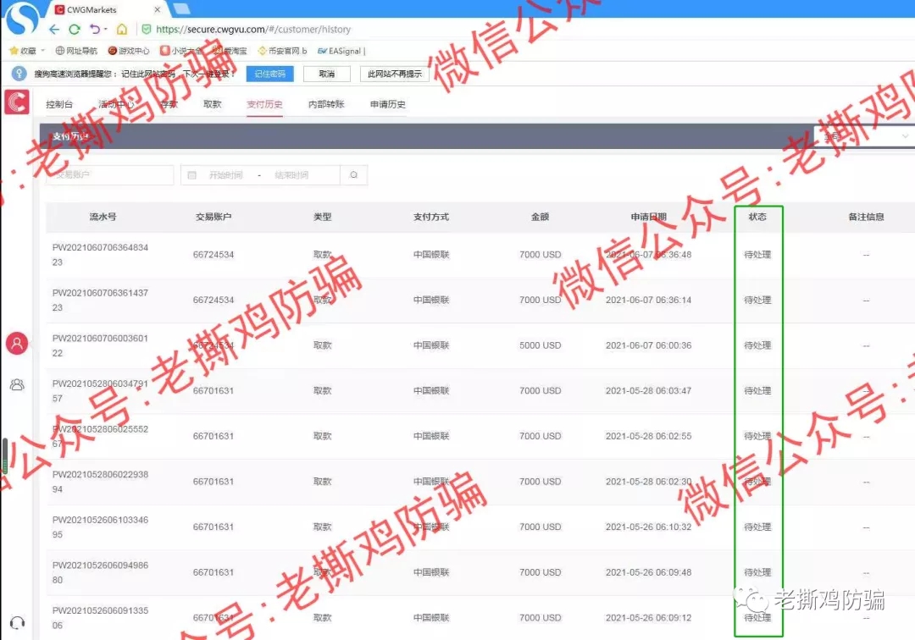Click the Sogou browser logo icon
The image size is (915, 640).
(x=21, y=18)
